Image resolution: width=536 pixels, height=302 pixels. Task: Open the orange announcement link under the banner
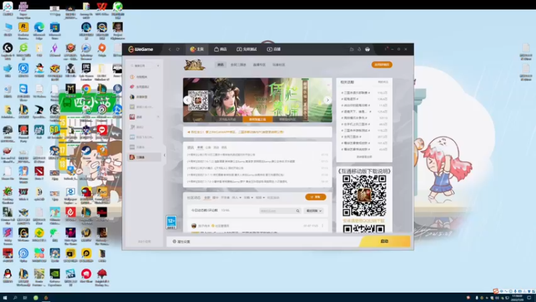pyautogui.click(x=236, y=132)
